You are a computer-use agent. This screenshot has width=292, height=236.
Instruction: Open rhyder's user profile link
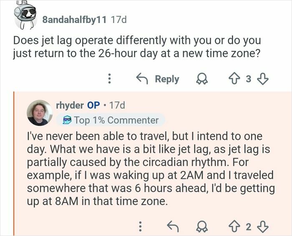pyautogui.click(x=69, y=104)
